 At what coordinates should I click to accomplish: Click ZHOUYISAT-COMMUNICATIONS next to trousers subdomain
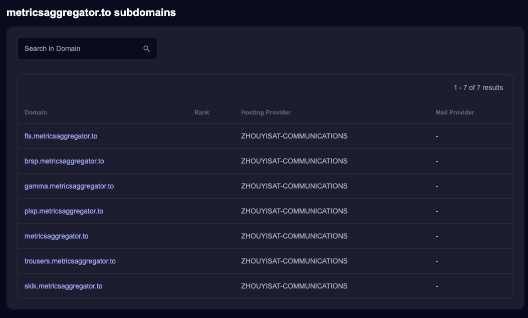pyautogui.click(x=295, y=261)
